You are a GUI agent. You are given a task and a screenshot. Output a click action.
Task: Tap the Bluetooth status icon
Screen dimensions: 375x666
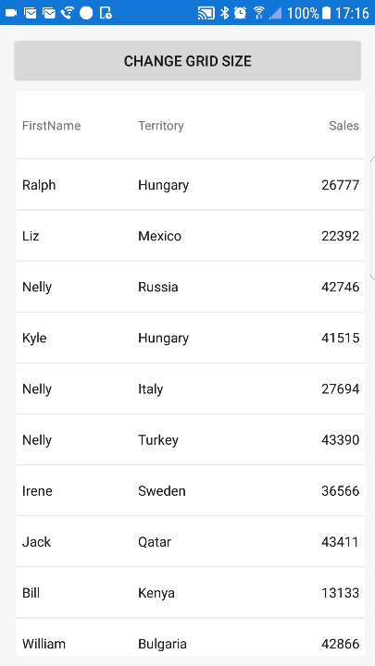click(x=224, y=13)
